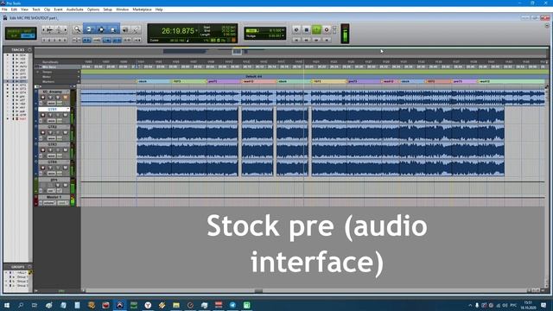
Task: Record-enable the GTR1 track
Action: [x=43, y=115]
